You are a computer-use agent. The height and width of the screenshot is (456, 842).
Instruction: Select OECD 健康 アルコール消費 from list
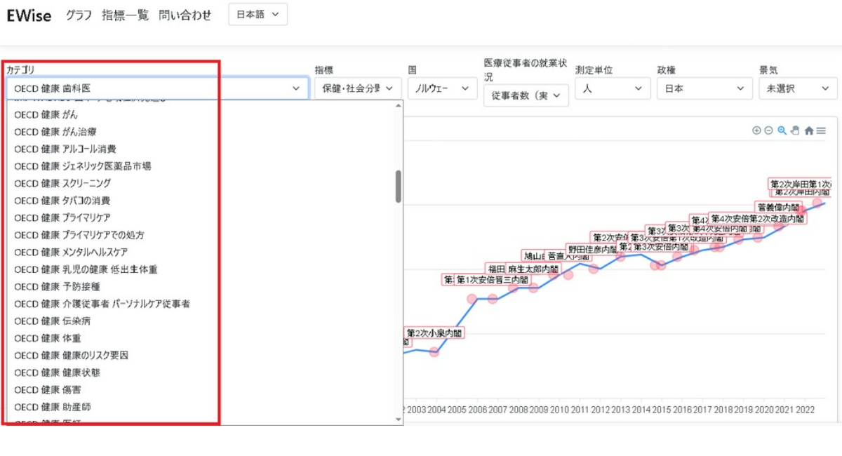point(65,149)
